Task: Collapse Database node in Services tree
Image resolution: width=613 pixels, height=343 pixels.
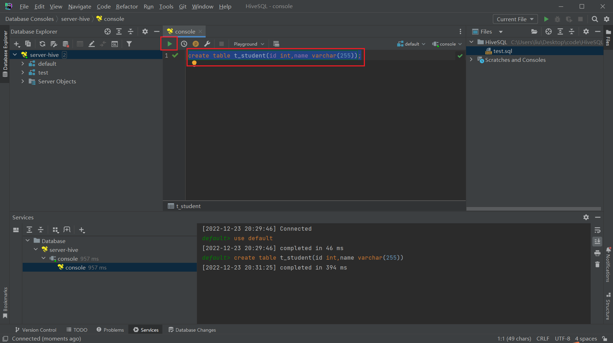Action: 28,241
